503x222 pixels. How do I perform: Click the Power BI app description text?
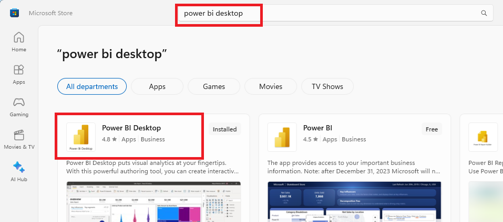354,167
